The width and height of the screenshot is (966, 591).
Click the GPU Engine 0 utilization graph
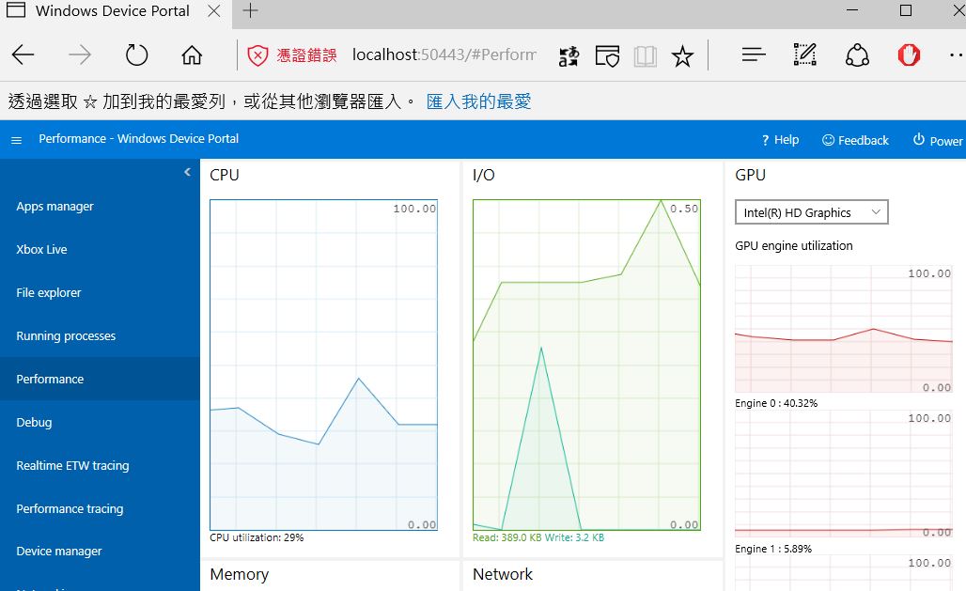click(x=844, y=329)
